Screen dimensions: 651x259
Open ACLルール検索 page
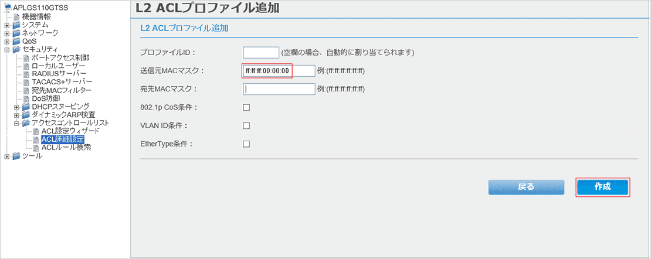[x=66, y=147]
